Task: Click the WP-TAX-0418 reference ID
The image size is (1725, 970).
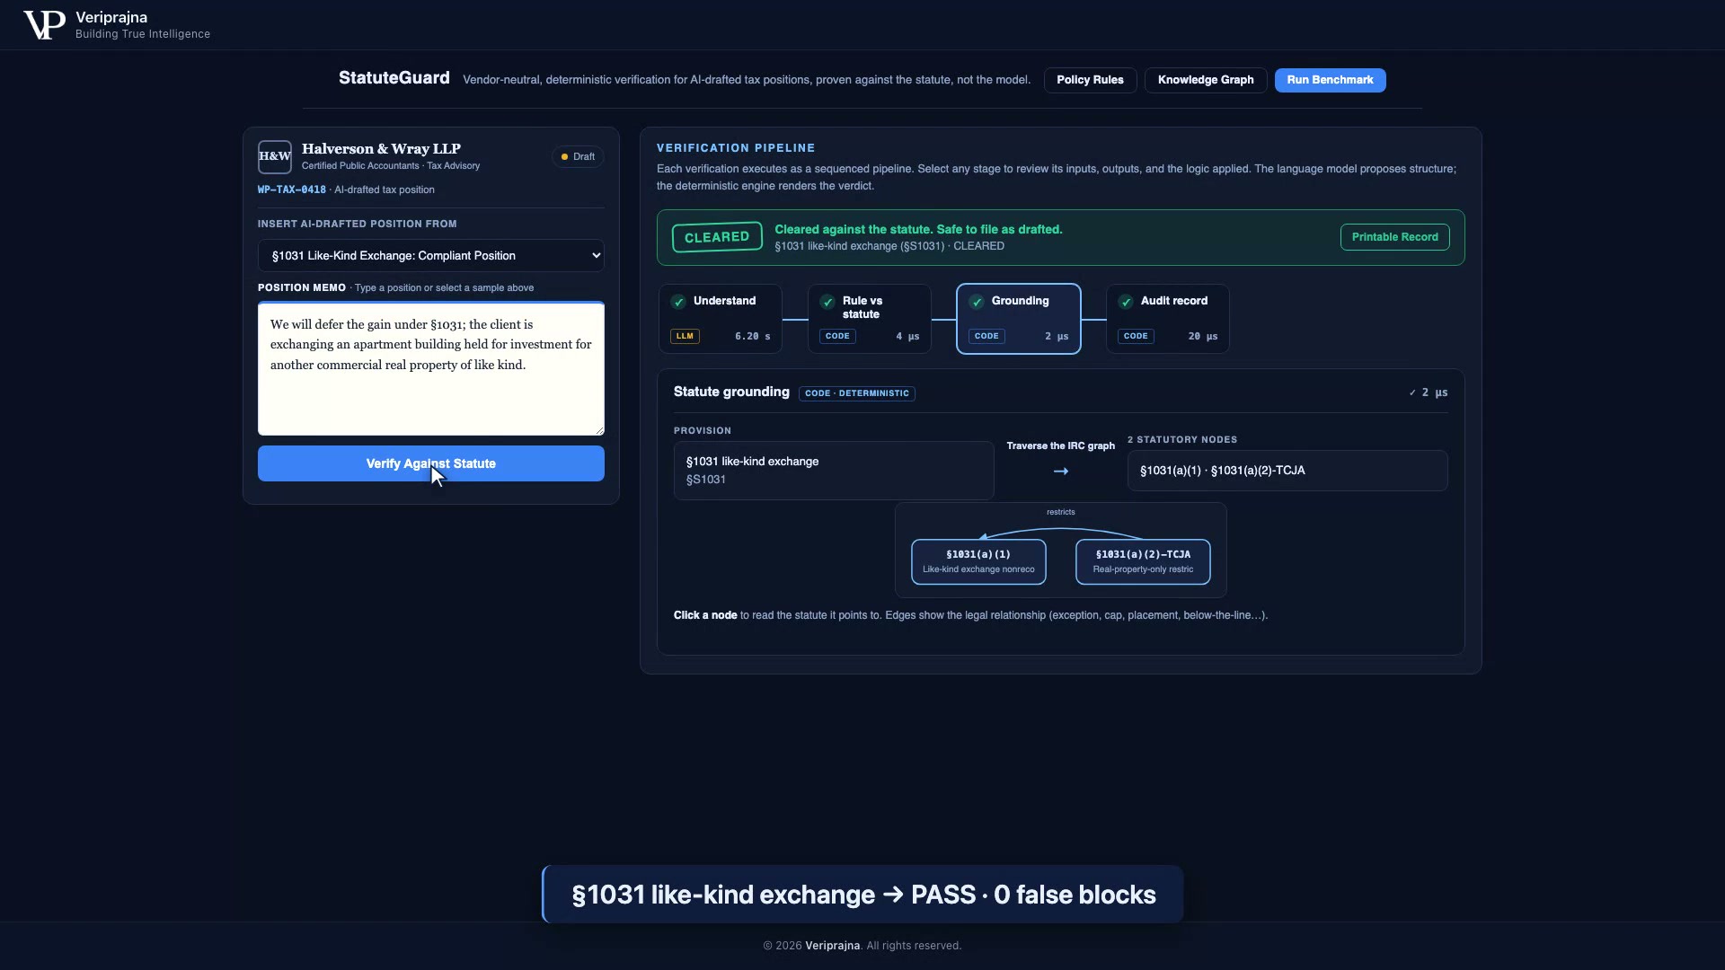Action: click(x=292, y=190)
